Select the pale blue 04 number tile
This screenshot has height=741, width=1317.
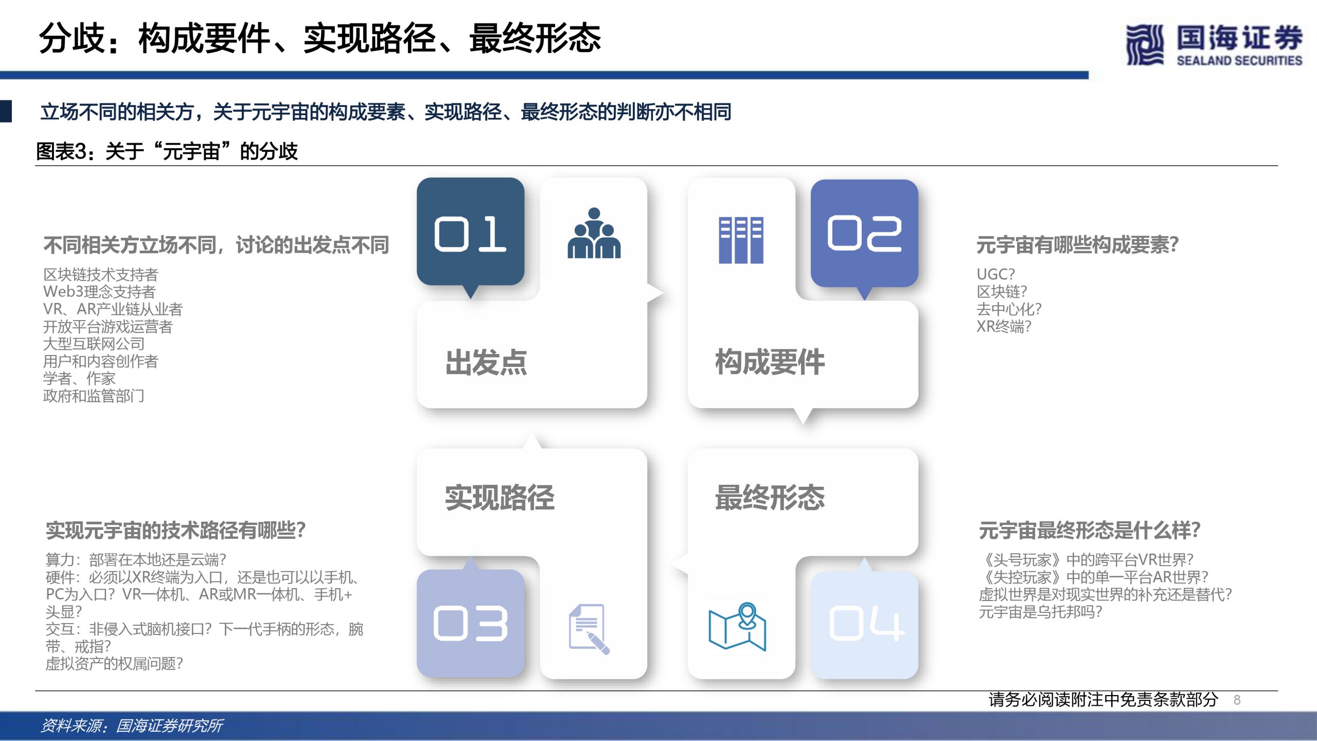[x=864, y=624]
